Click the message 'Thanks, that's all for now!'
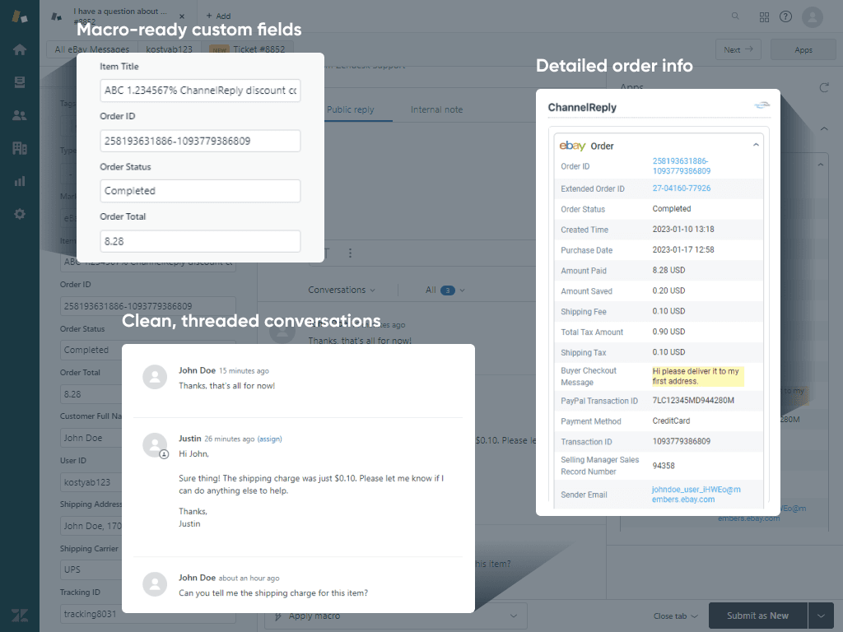Screen dimensions: 843x632 click(227, 386)
